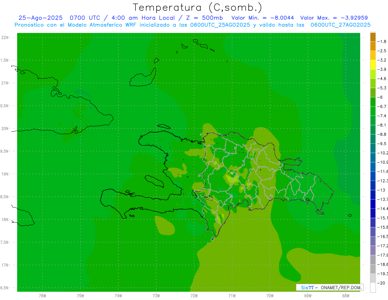Click the "21N" latitude label
388x300 pixels.
(5, 83)
